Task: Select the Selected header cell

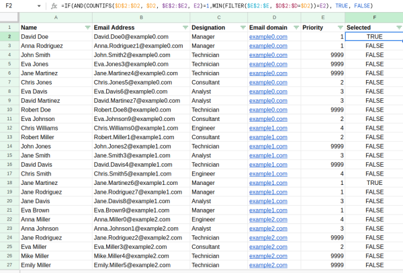Action: pyautogui.click(x=374, y=28)
